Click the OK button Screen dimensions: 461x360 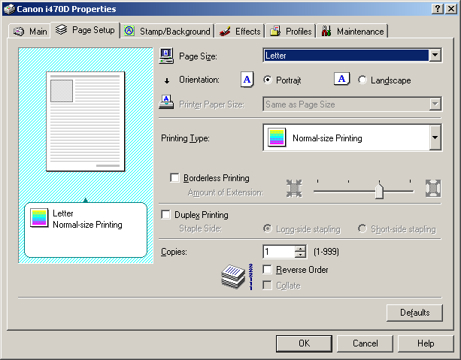coord(304,343)
